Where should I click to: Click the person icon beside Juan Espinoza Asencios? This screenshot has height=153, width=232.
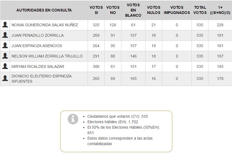pos(5,46)
